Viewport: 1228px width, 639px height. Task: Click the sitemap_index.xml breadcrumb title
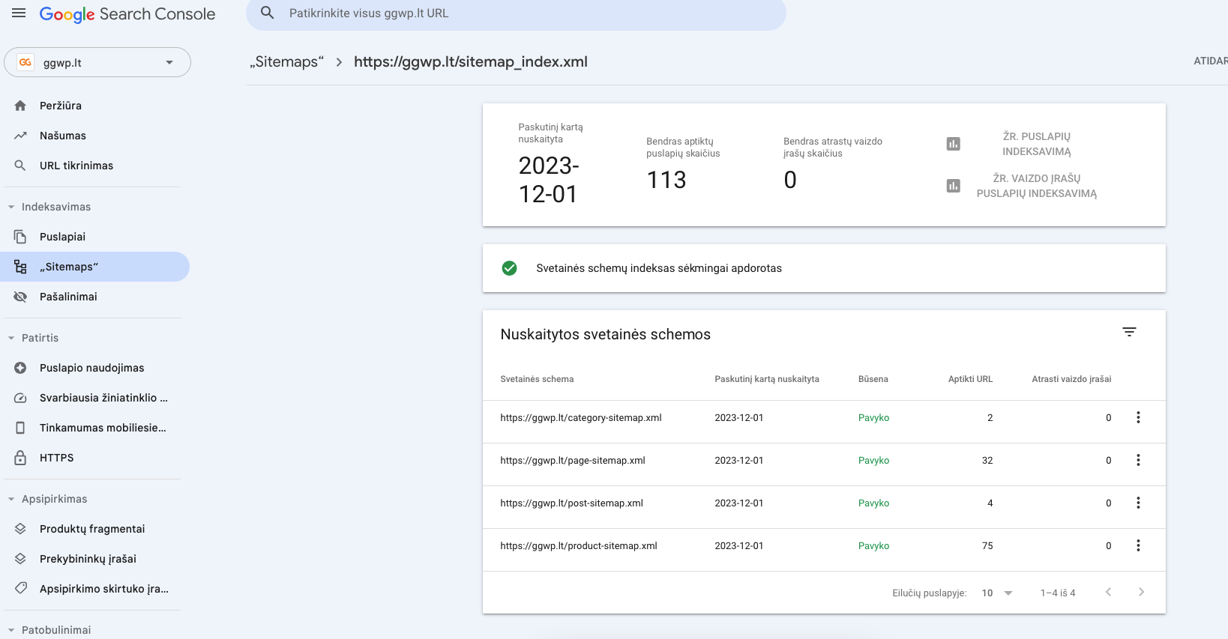click(471, 61)
